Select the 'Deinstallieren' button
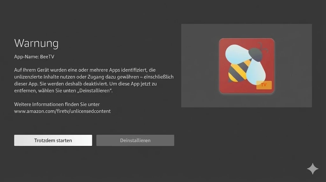 click(x=135, y=140)
